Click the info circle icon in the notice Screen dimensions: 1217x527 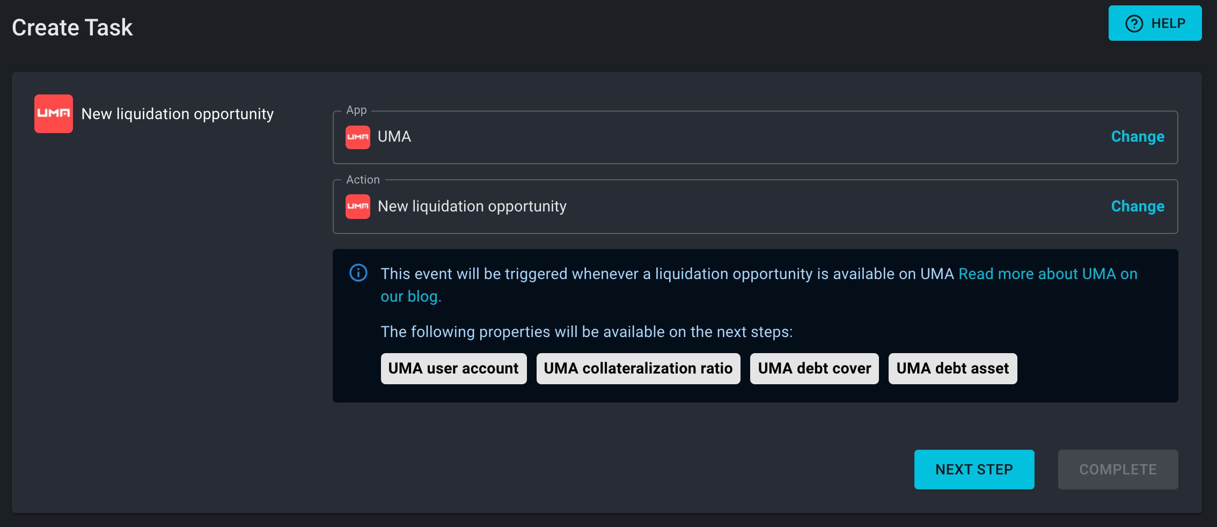click(358, 273)
